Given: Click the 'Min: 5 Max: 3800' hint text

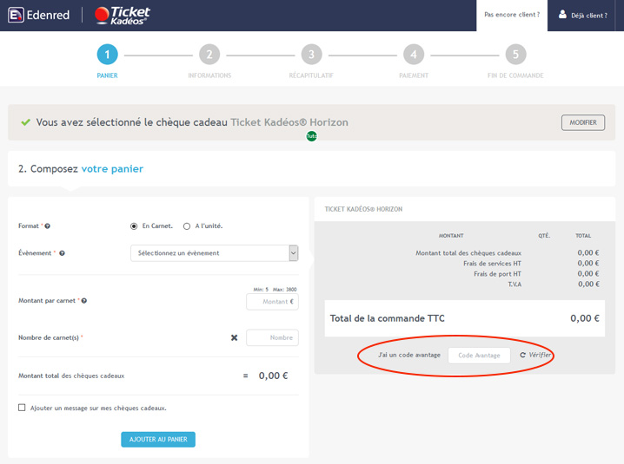Looking at the screenshot, I should (275, 289).
